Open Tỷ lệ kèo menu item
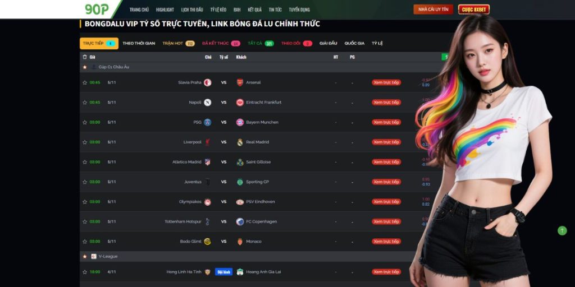The width and height of the screenshot is (575, 287). click(218, 10)
